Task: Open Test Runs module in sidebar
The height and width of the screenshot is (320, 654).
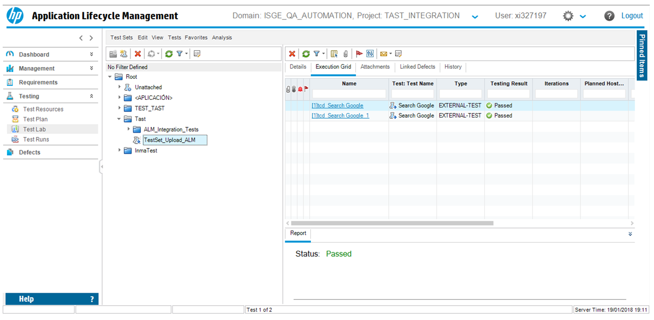Action: (x=35, y=139)
